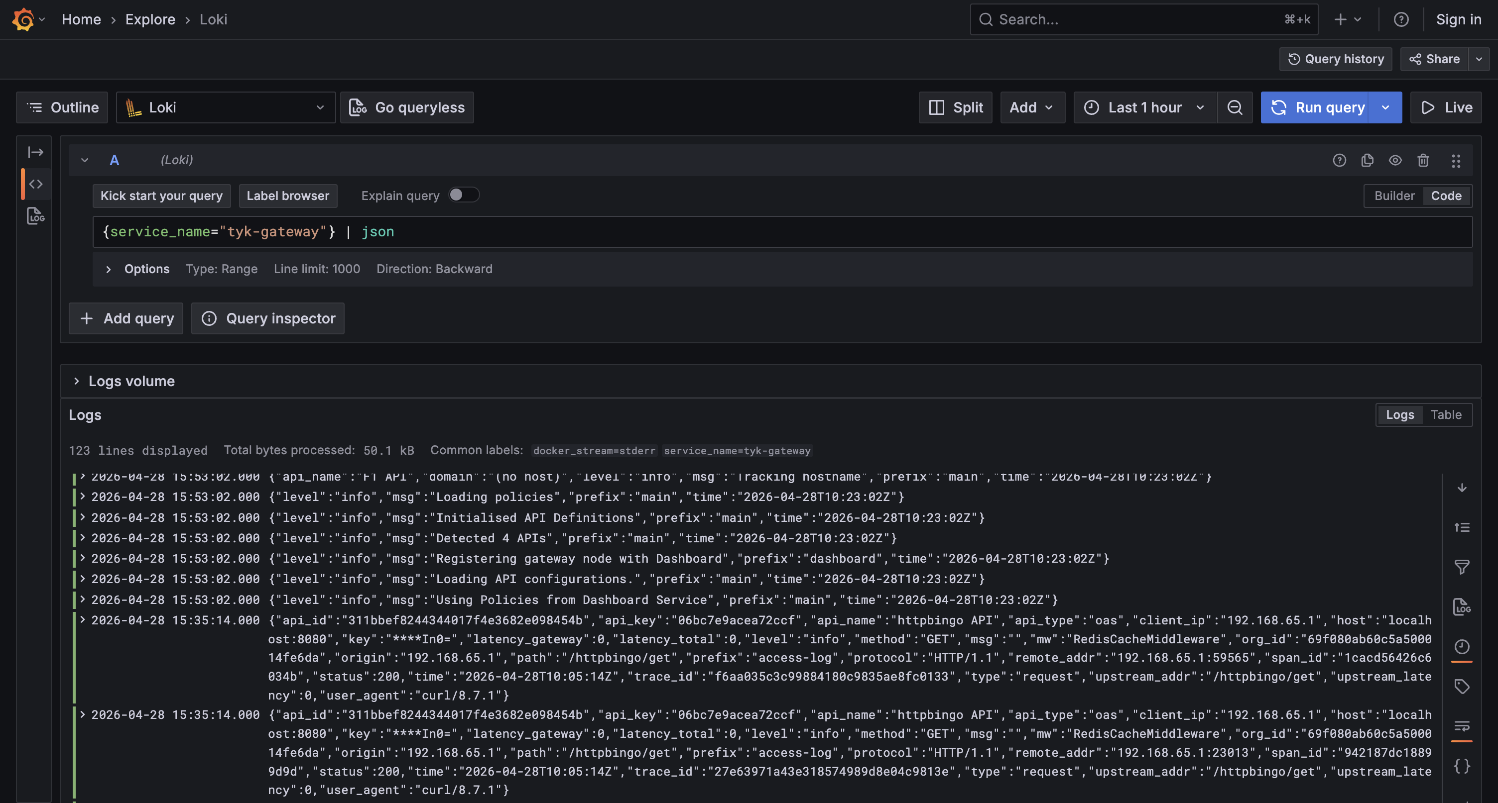Delete query A using the trash icon
This screenshot has height=803, width=1498.
click(x=1423, y=160)
